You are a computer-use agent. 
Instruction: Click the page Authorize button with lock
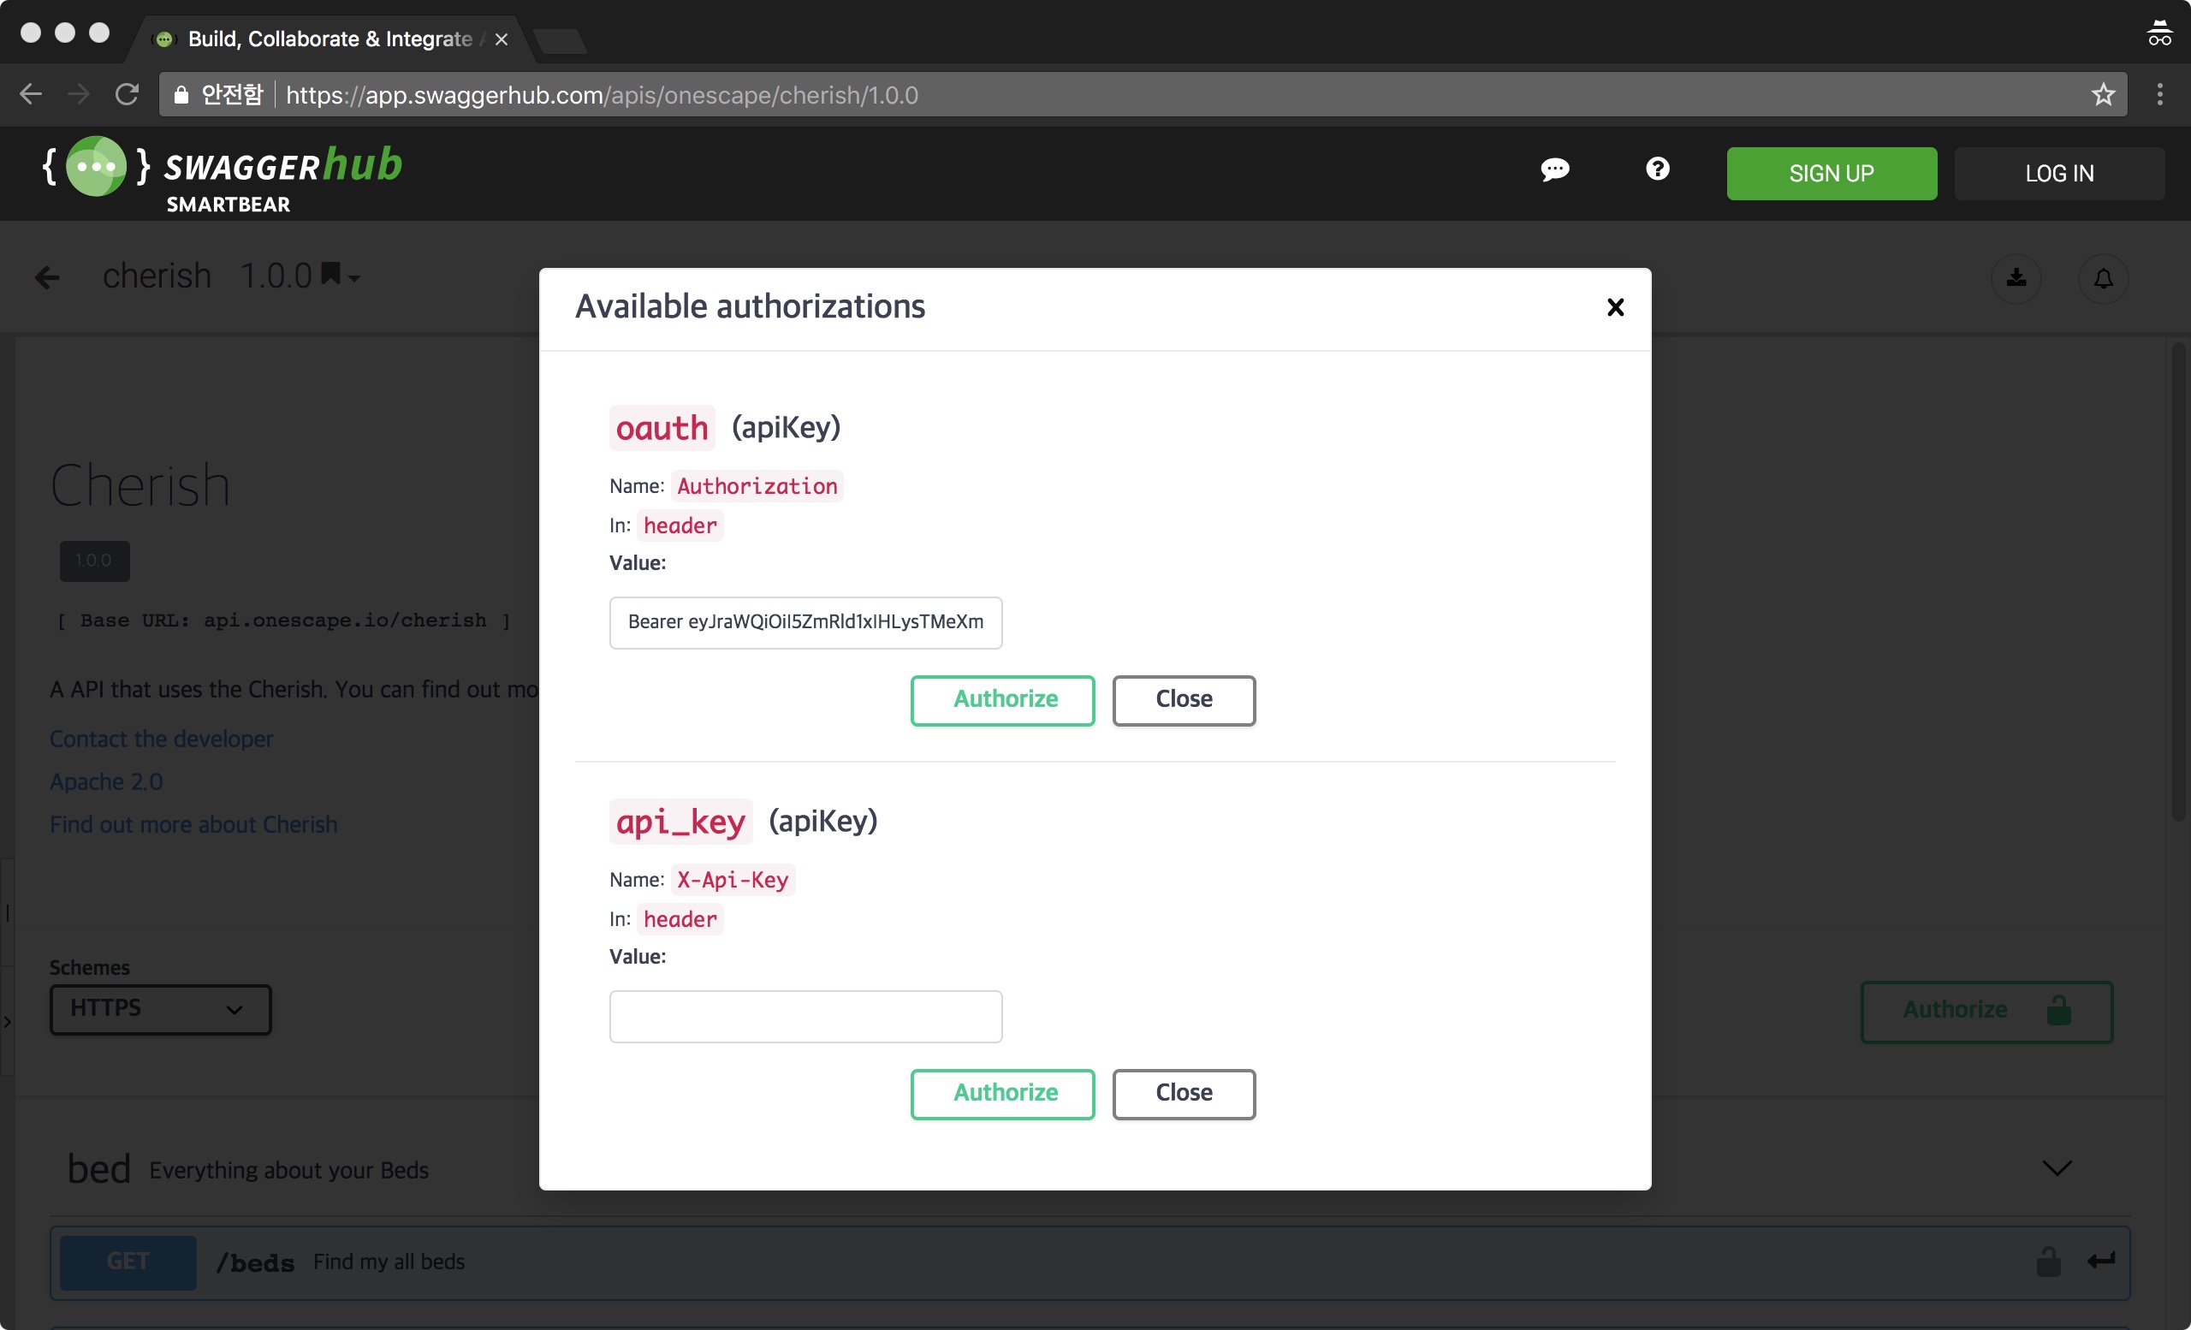click(1986, 1011)
